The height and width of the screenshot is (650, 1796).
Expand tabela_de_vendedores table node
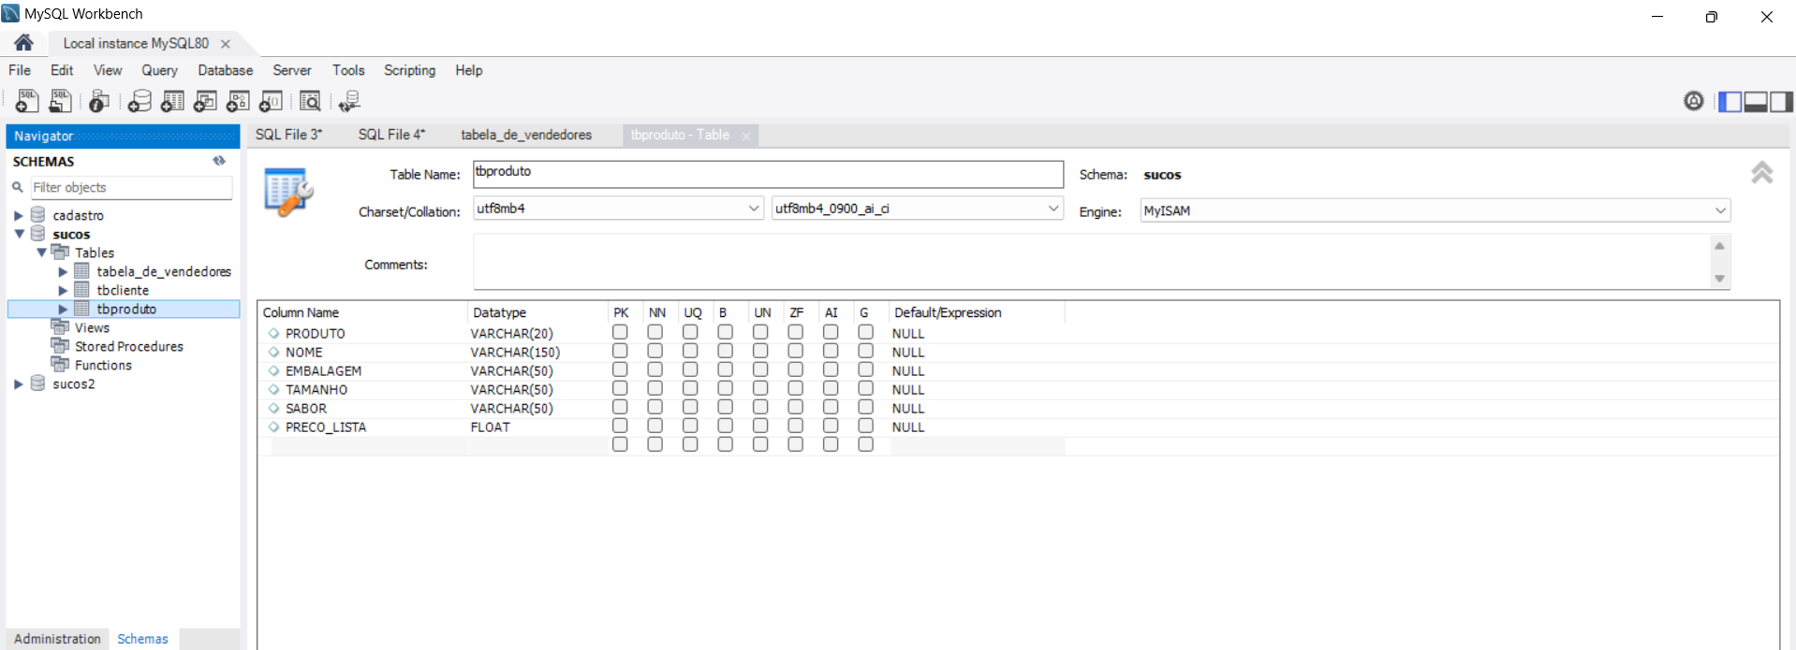coord(63,271)
